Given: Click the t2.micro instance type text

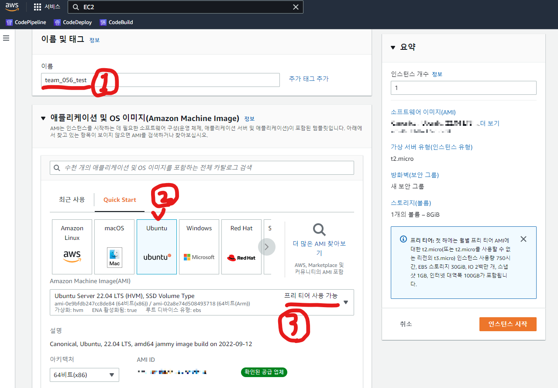Looking at the screenshot, I should (402, 159).
